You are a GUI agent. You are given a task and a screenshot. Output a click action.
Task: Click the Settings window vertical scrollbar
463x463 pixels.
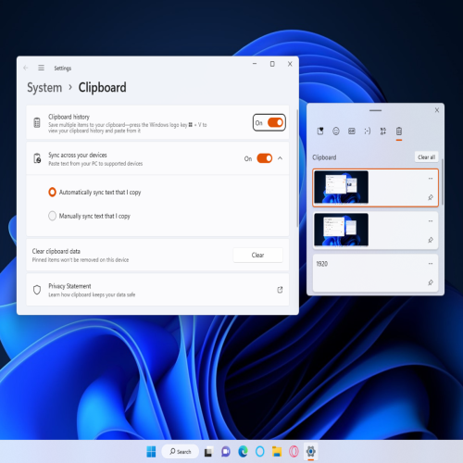[x=296, y=169]
